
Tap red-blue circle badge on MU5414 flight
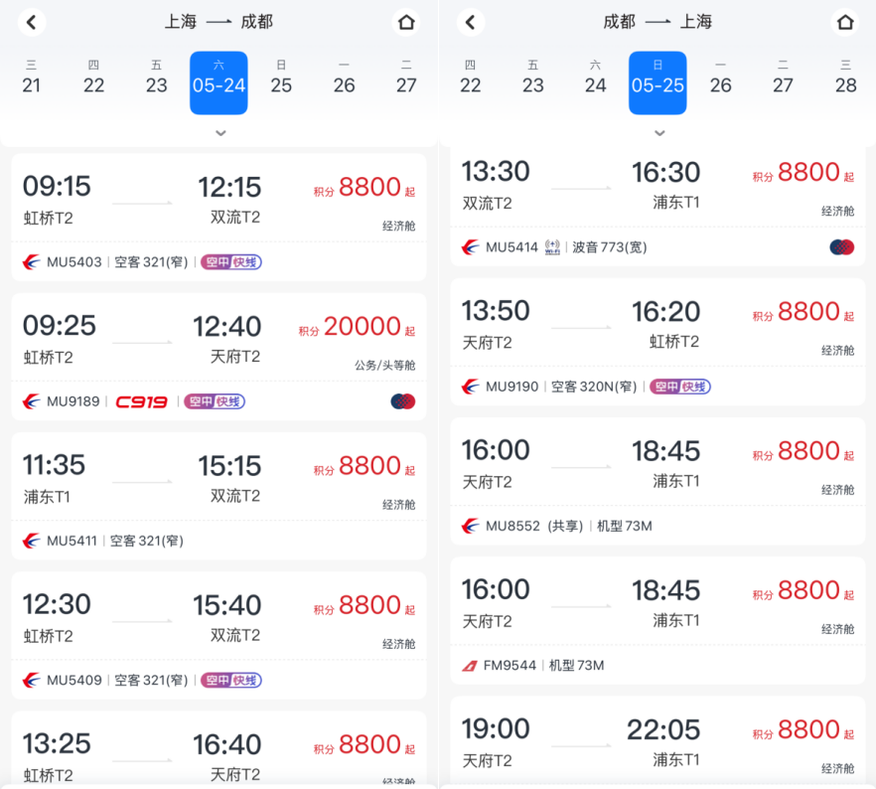tap(842, 247)
